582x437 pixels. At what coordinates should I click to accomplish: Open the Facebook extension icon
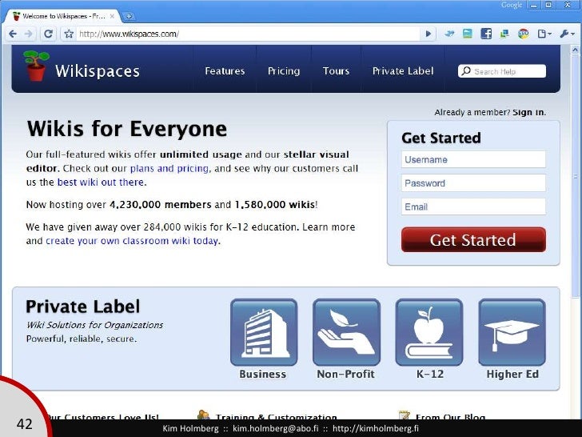tap(486, 34)
